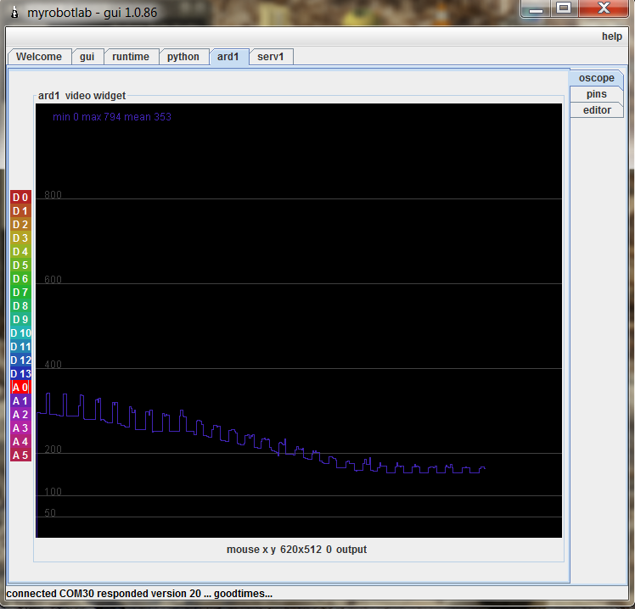Go to the runtime tab
Image resolution: width=635 pixels, height=609 pixels.
pyautogui.click(x=131, y=57)
